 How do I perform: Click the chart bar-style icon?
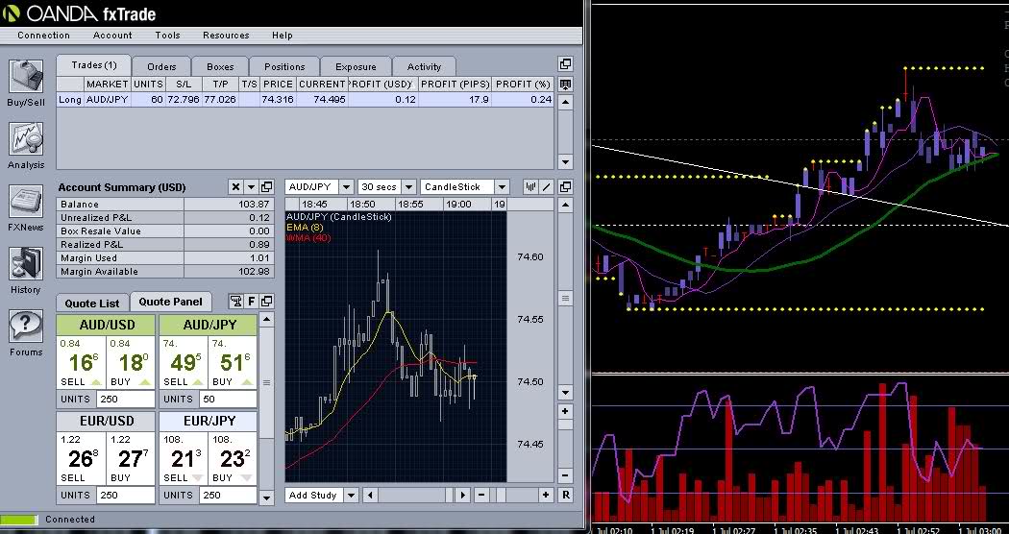[530, 186]
